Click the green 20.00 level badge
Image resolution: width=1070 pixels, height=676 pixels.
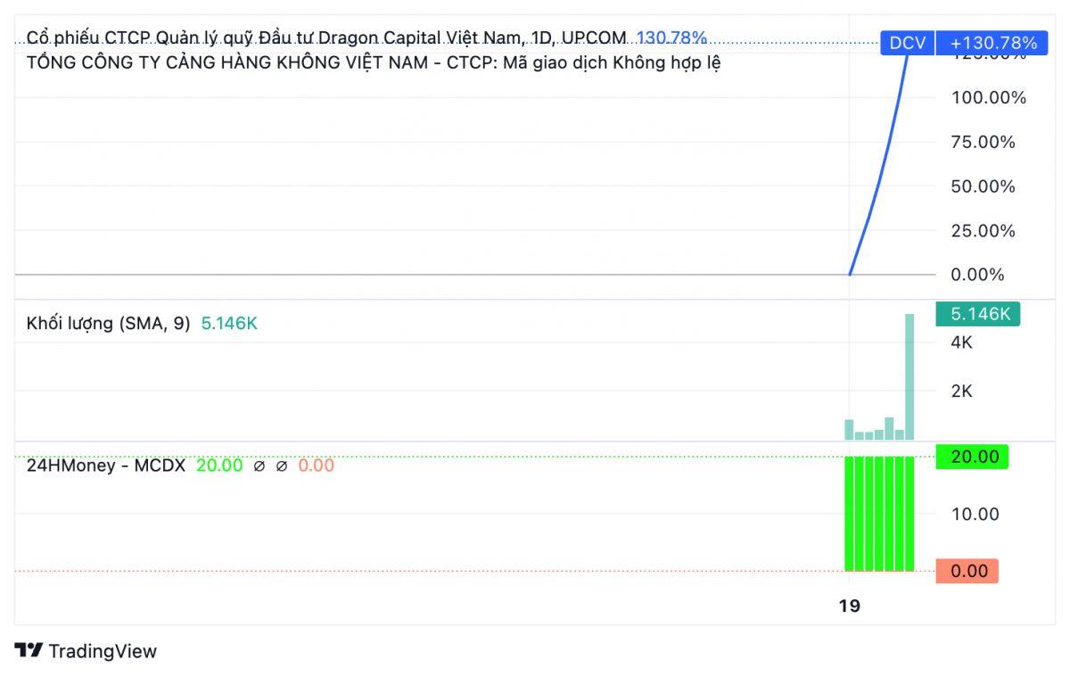pos(971,457)
